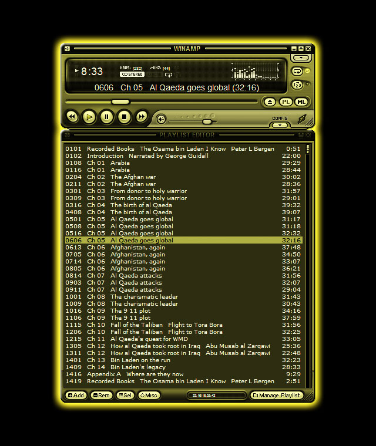Click the speaker mute icon
This screenshot has width=376, height=446.
click(161, 120)
